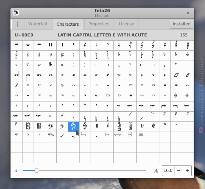Screen dimensions: 205x189
Task: Pick the smaller alto C clef glyph
Action: click(39, 127)
